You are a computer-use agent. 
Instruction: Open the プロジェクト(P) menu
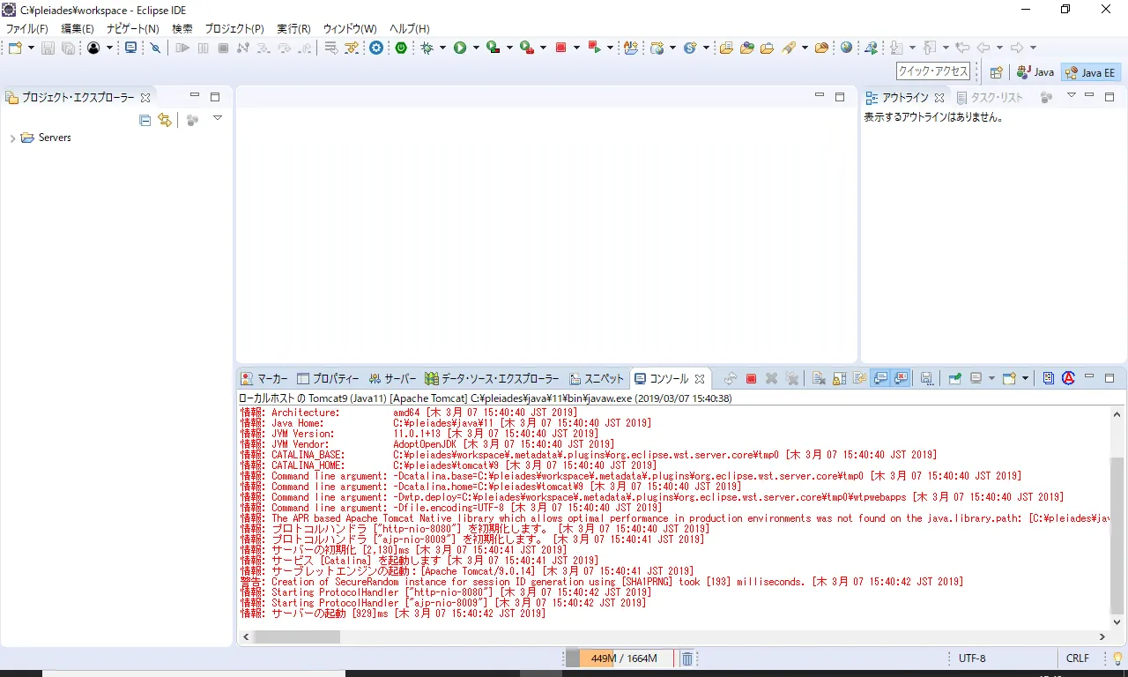click(x=234, y=28)
